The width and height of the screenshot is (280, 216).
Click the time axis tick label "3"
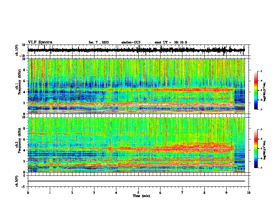(94, 193)
